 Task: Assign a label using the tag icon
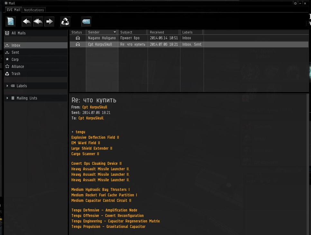click(x=86, y=22)
